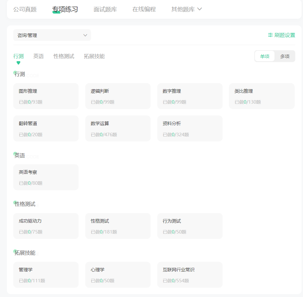Expand the 其他题库 dropdown menu
Viewport: 303px width, 297px height.
click(x=186, y=9)
